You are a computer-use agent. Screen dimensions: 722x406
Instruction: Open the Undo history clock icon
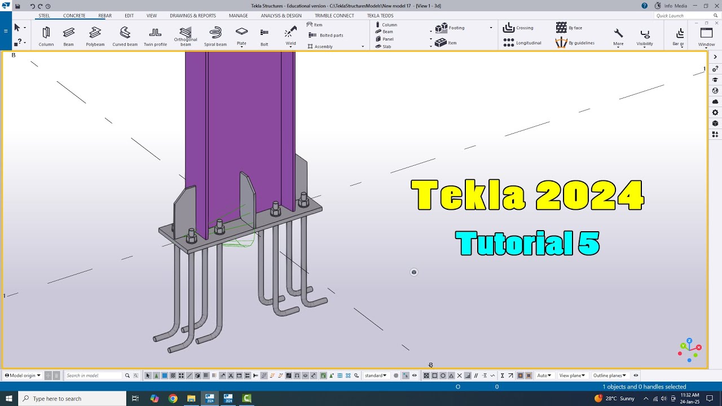click(48, 6)
